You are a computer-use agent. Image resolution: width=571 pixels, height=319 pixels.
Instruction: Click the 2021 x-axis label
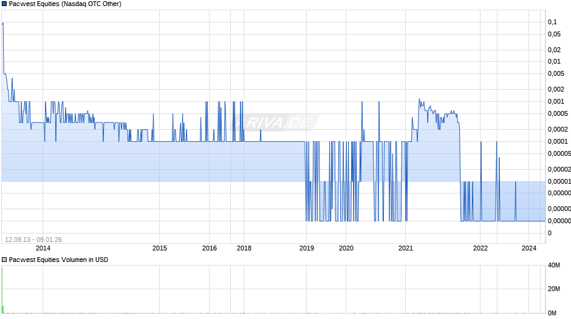[x=406, y=248]
